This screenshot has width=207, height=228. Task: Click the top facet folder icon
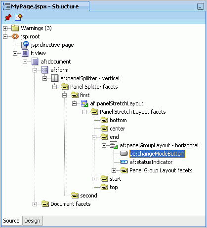(x=104, y=187)
